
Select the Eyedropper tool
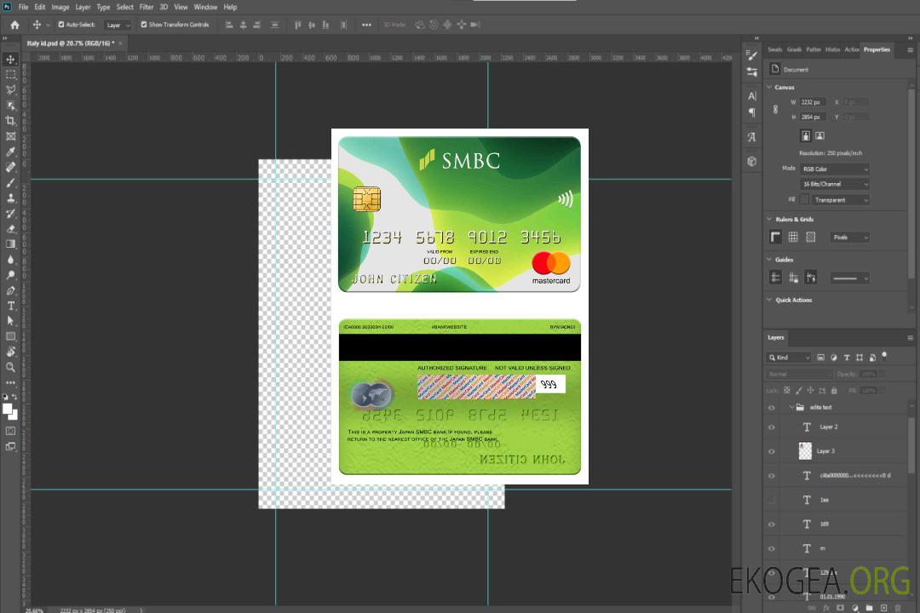pos(11,152)
